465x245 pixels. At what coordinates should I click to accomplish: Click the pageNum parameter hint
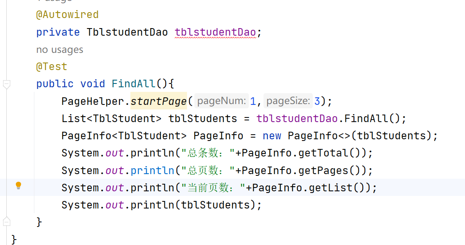coord(222,101)
